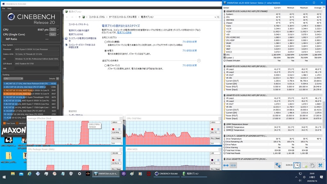Image resolution: width=327 pixels, height=184 pixels.
Task: Show hidden system tray icons chevron
Action: [x=296, y=177]
